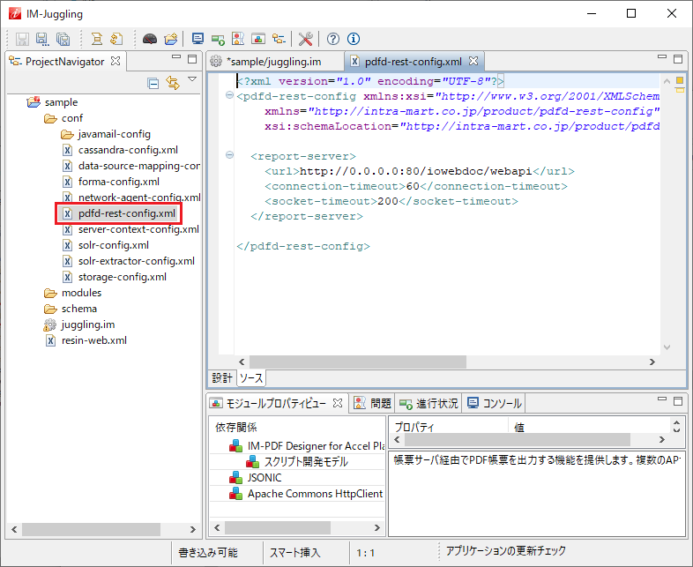
Task: Open the 問題 tab
Action: coord(373,403)
